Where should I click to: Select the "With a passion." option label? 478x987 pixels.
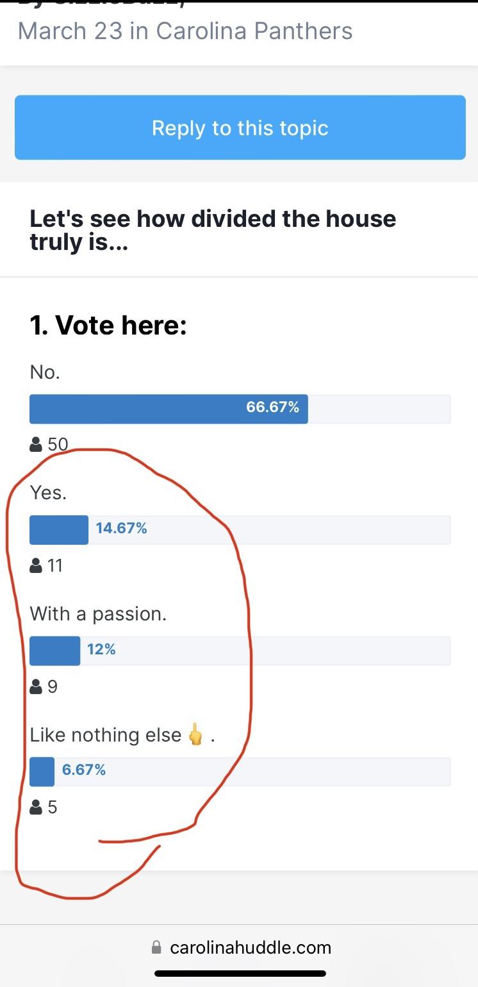[x=98, y=614]
